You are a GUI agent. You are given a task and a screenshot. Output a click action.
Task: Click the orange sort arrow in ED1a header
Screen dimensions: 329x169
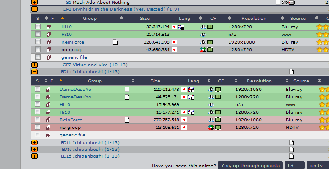pos(60,80)
